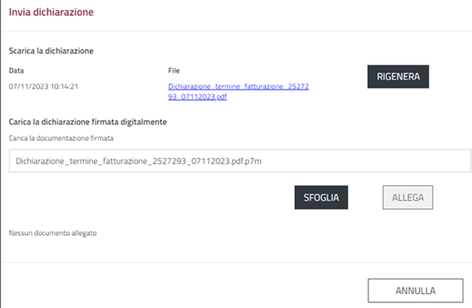
Task: Click the greyed-out ALLEGA button
Action: point(407,197)
